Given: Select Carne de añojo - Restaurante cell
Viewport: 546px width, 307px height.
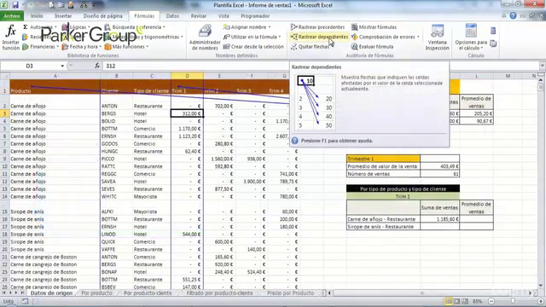Looking at the screenshot, I should (x=383, y=219).
